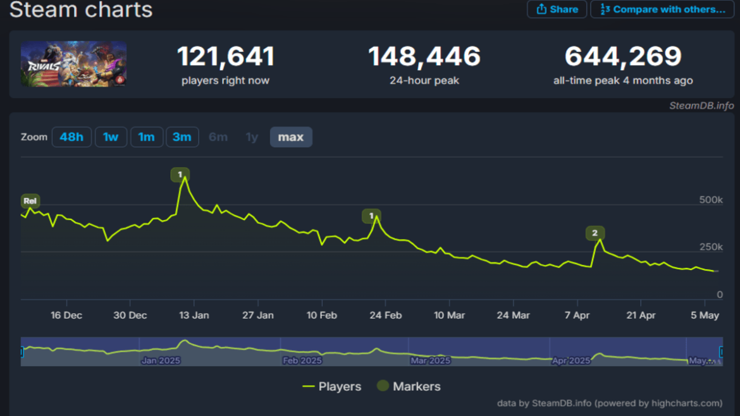Click the 24 Mar axis label
740x416 pixels.
[513, 315]
